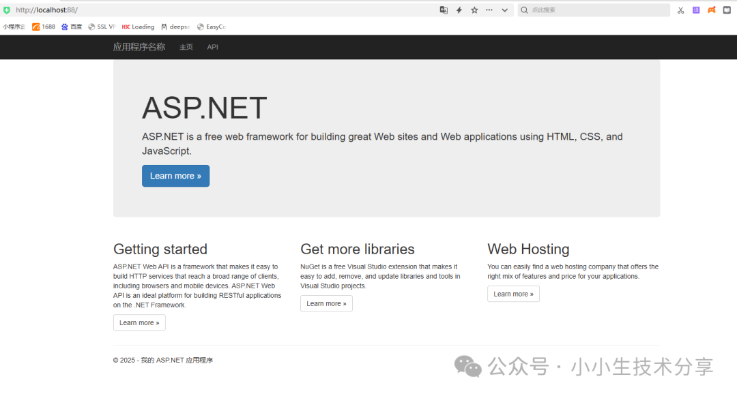
Task: Click the 应用程序名称 brand link
Action: click(139, 47)
